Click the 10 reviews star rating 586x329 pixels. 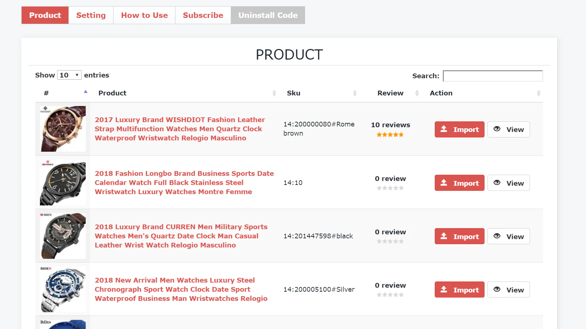click(390, 135)
